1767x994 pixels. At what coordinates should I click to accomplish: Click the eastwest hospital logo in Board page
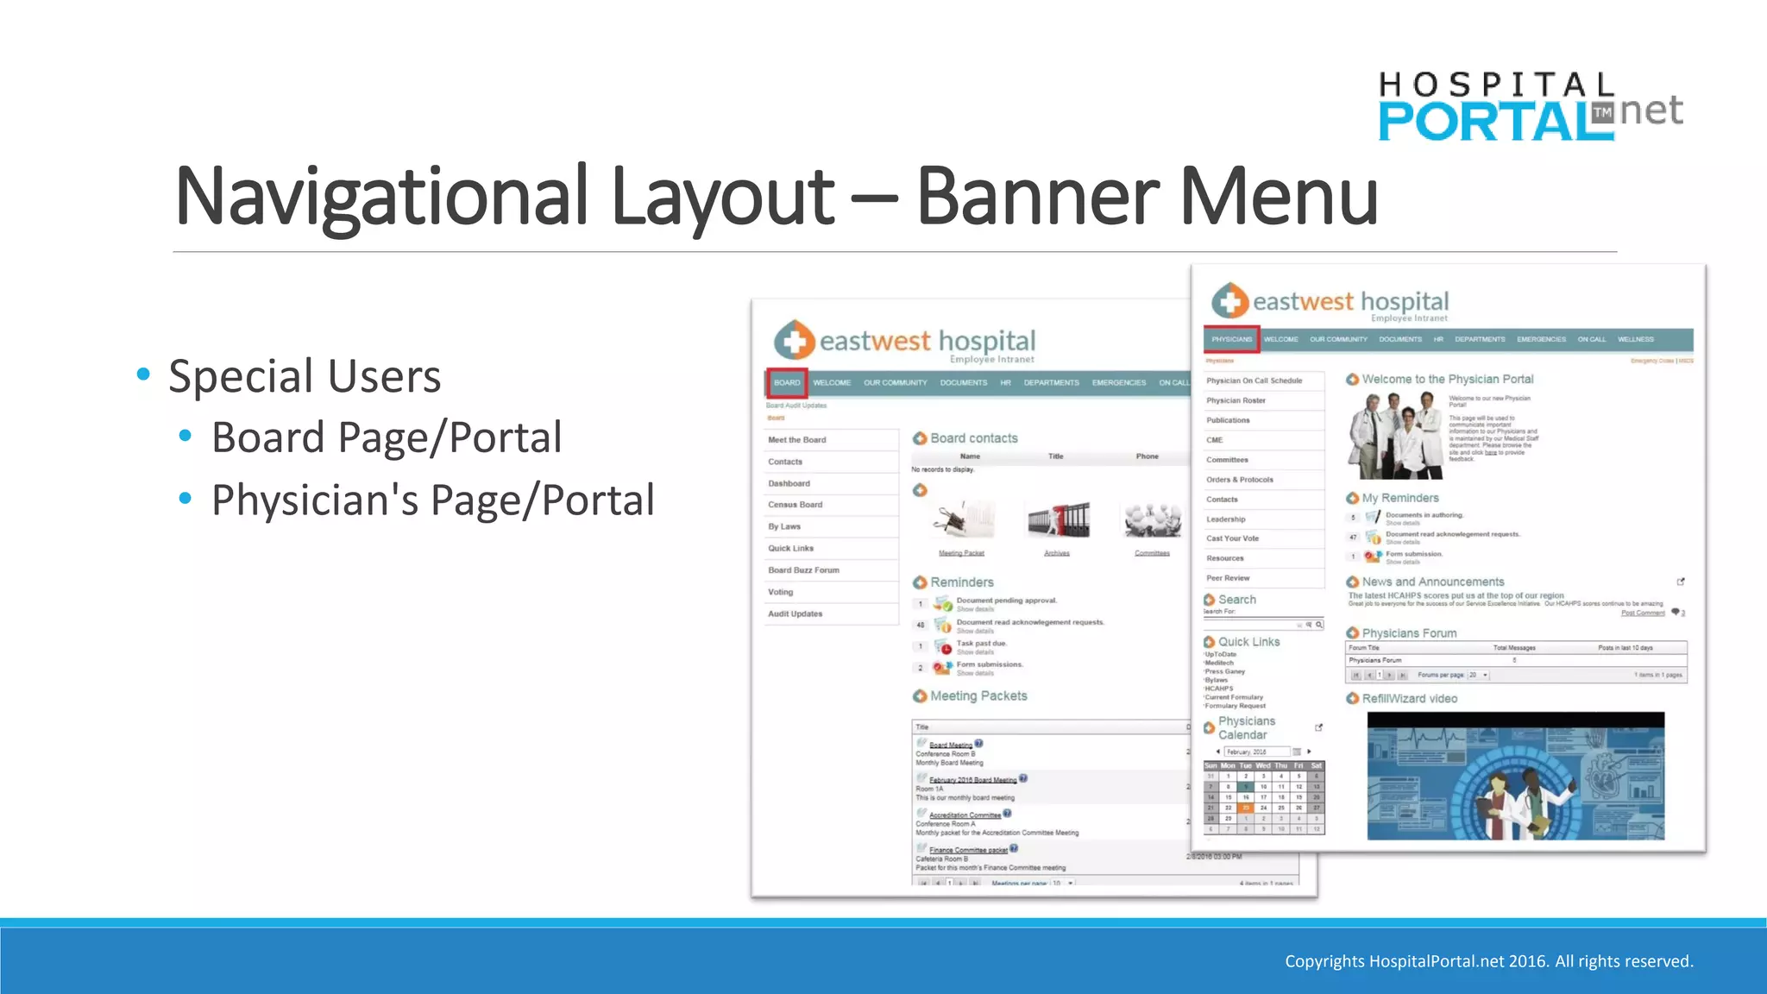pos(903,342)
